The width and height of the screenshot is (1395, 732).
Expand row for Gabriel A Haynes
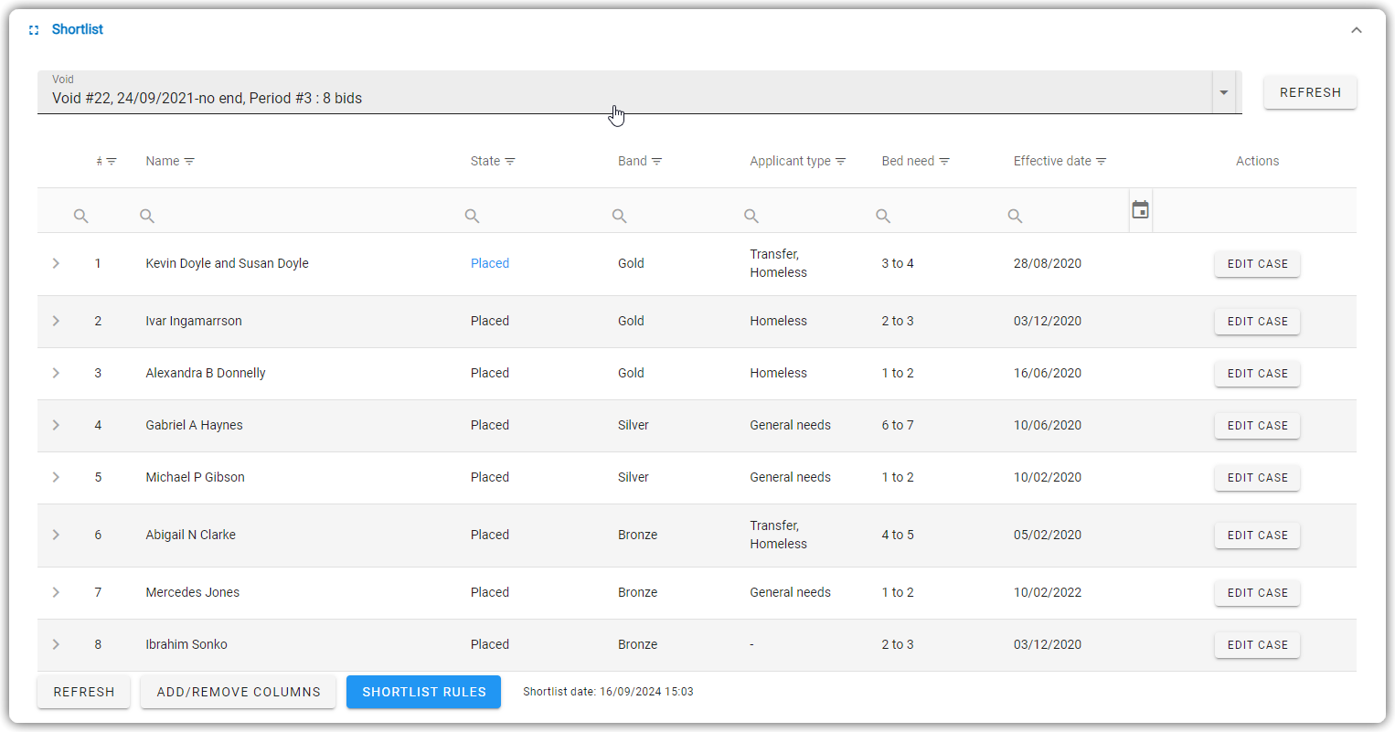[x=56, y=425]
